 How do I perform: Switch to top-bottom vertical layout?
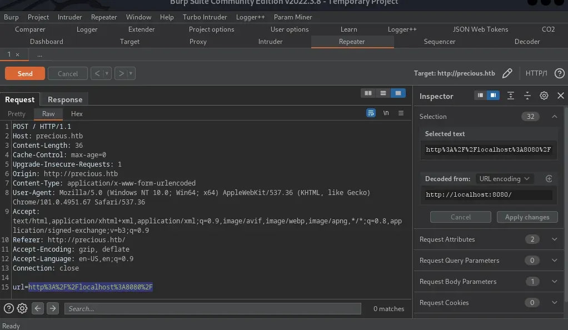point(383,93)
